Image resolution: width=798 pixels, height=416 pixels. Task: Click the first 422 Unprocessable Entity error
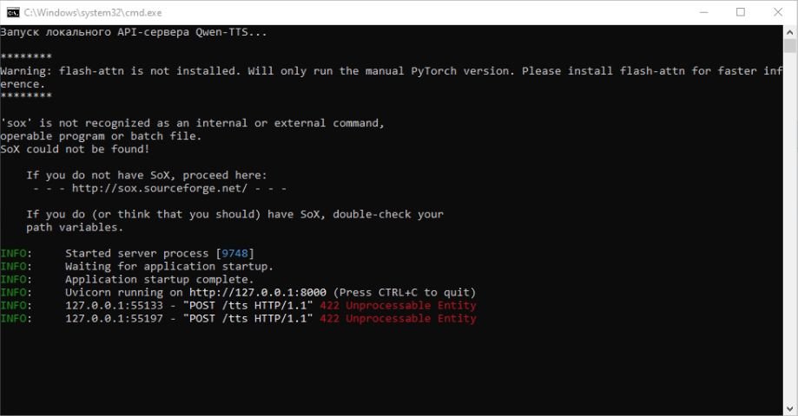[x=398, y=305]
